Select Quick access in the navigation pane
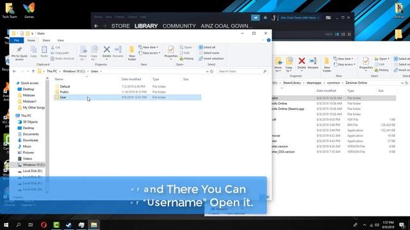 tap(29, 83)
